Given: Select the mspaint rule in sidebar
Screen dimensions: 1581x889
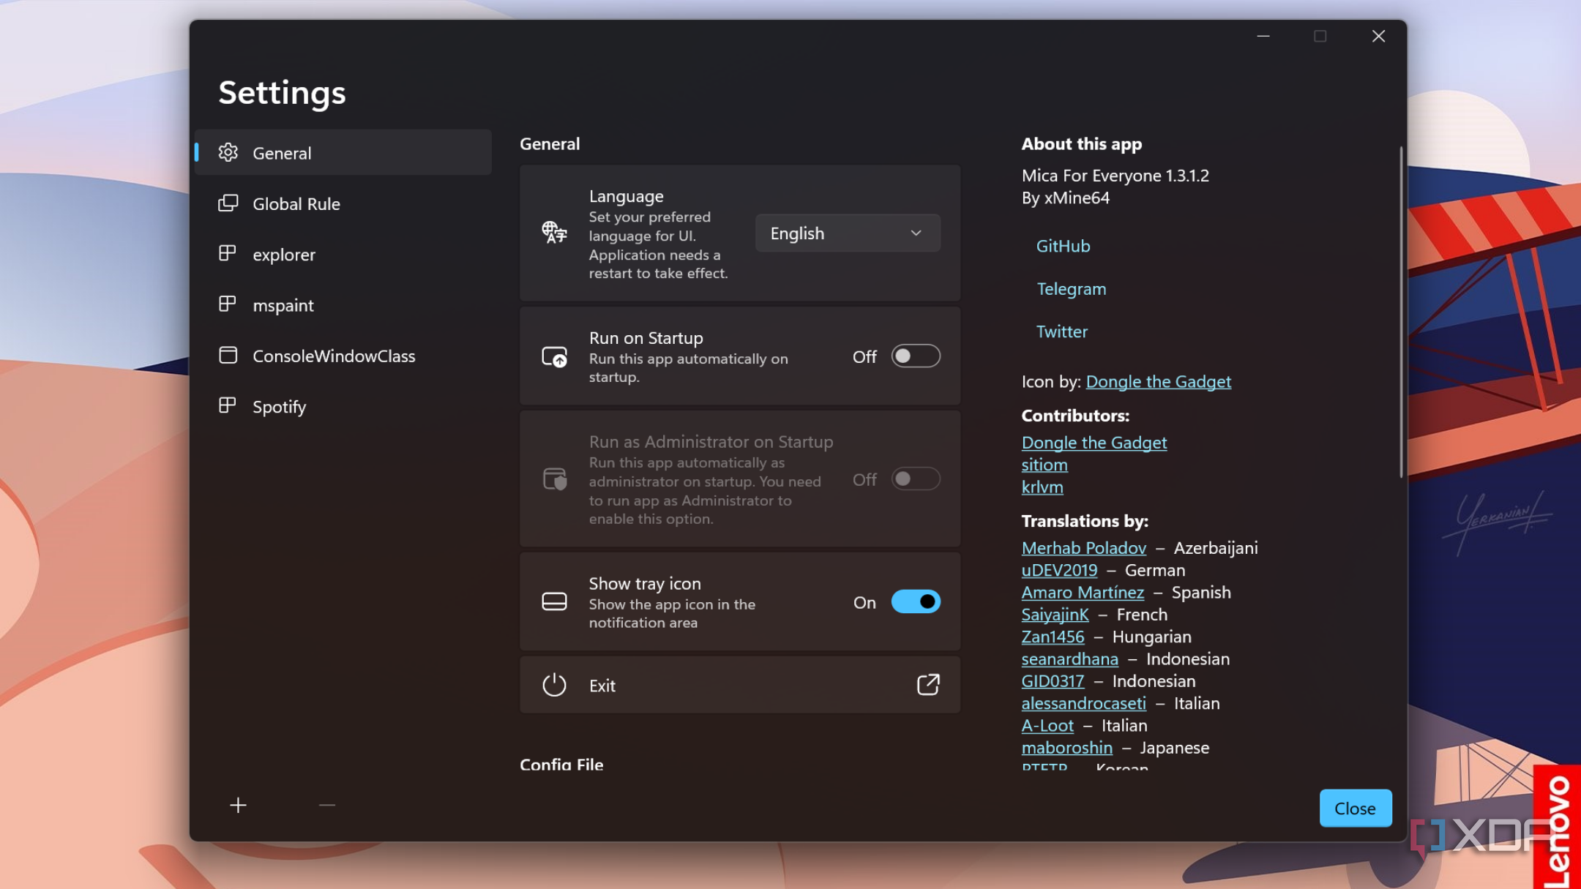Looking at the screenshot, I should pos(283,305).
